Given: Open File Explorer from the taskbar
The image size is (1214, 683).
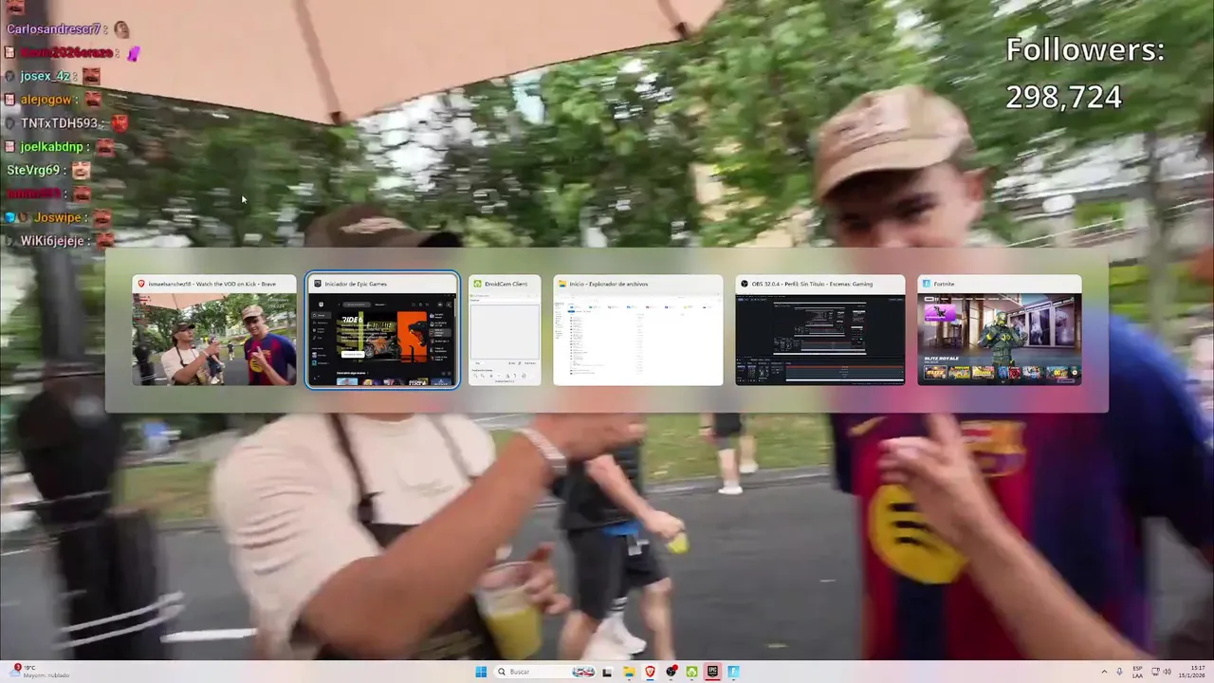Looking at the screenshot, I should coord(628,672).
